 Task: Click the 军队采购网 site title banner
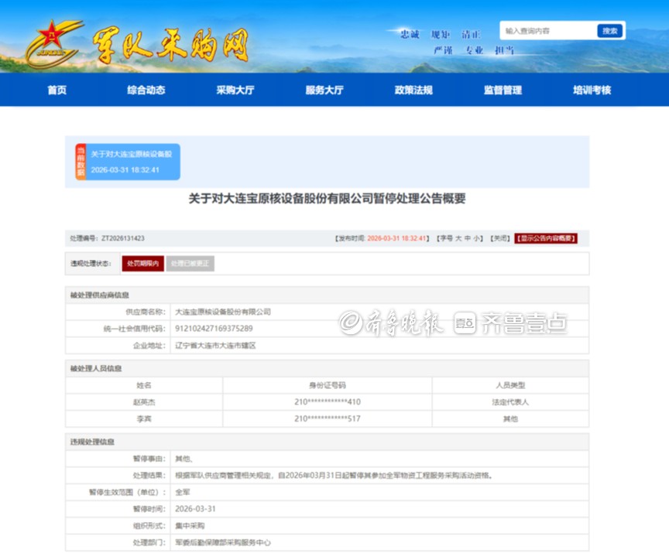click(x=170, y=46)
